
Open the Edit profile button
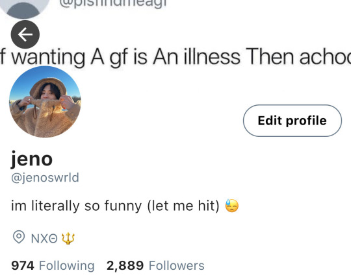point(292,121)
